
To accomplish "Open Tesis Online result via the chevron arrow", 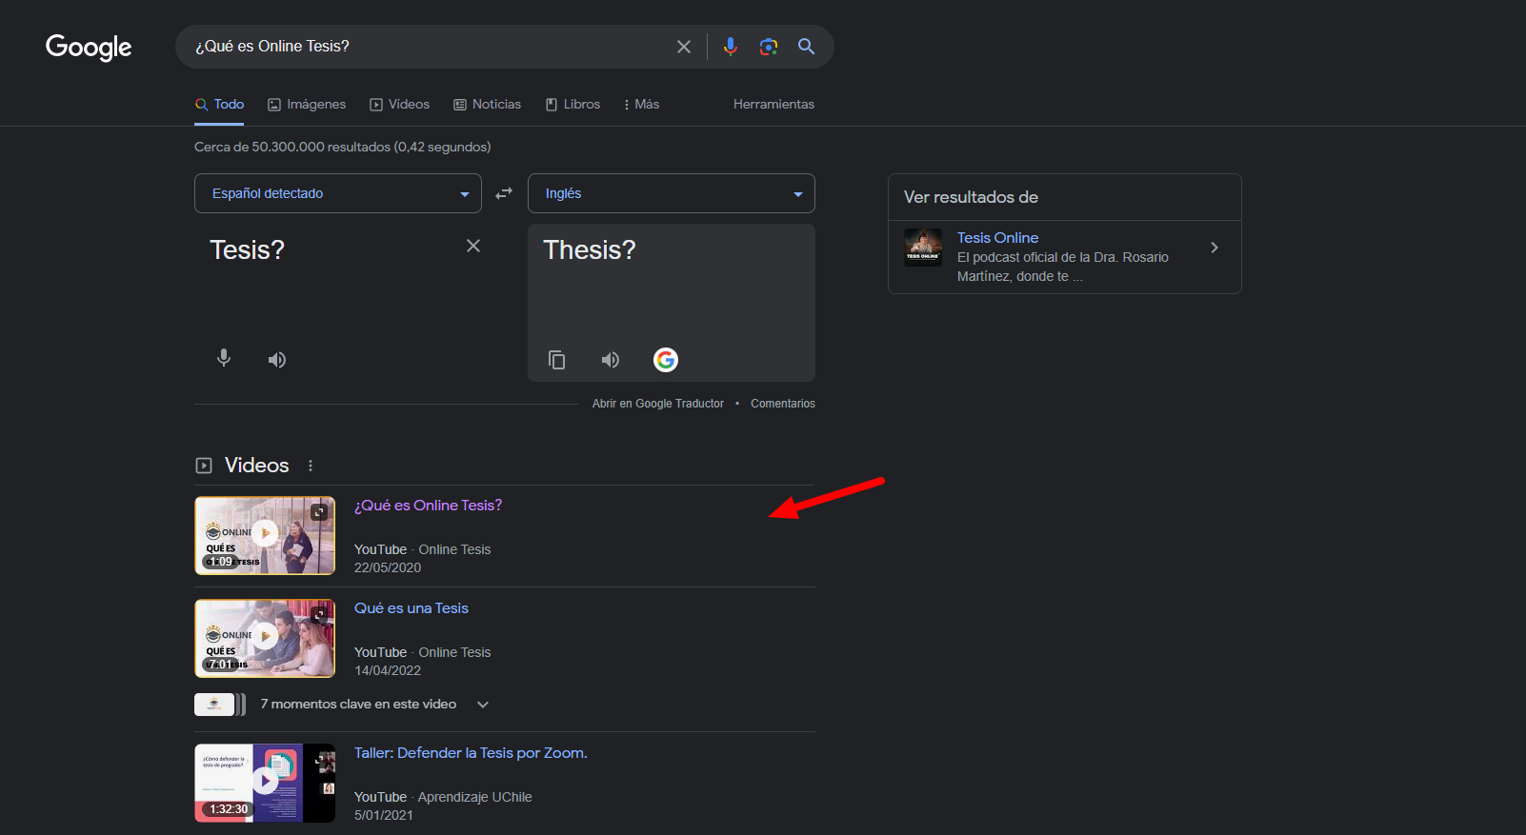I will click(x=1215, y=248).
